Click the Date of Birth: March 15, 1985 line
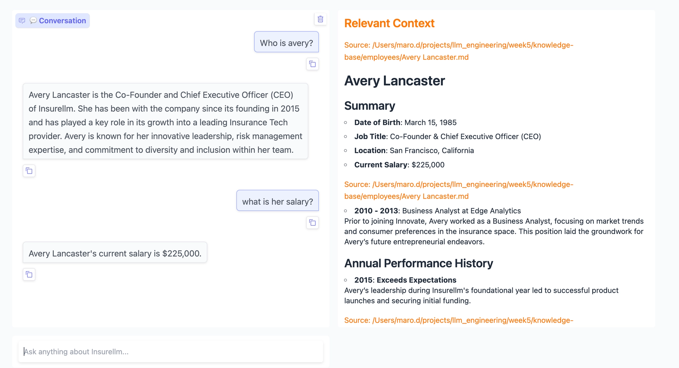The image size is (679, 368). tap(405, 123)
